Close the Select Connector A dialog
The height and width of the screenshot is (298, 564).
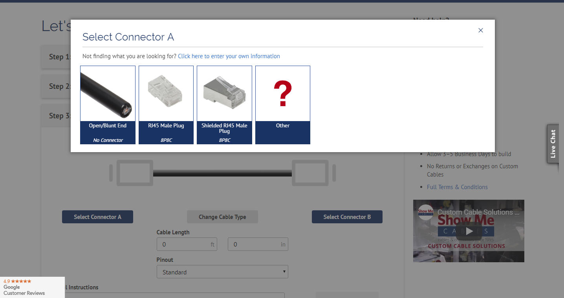point(480,30)
